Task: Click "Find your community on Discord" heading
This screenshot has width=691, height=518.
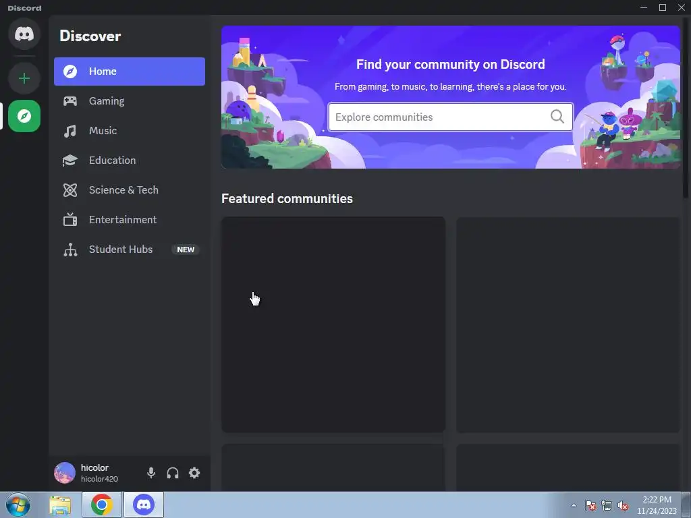Action: [x=450, y=64]
